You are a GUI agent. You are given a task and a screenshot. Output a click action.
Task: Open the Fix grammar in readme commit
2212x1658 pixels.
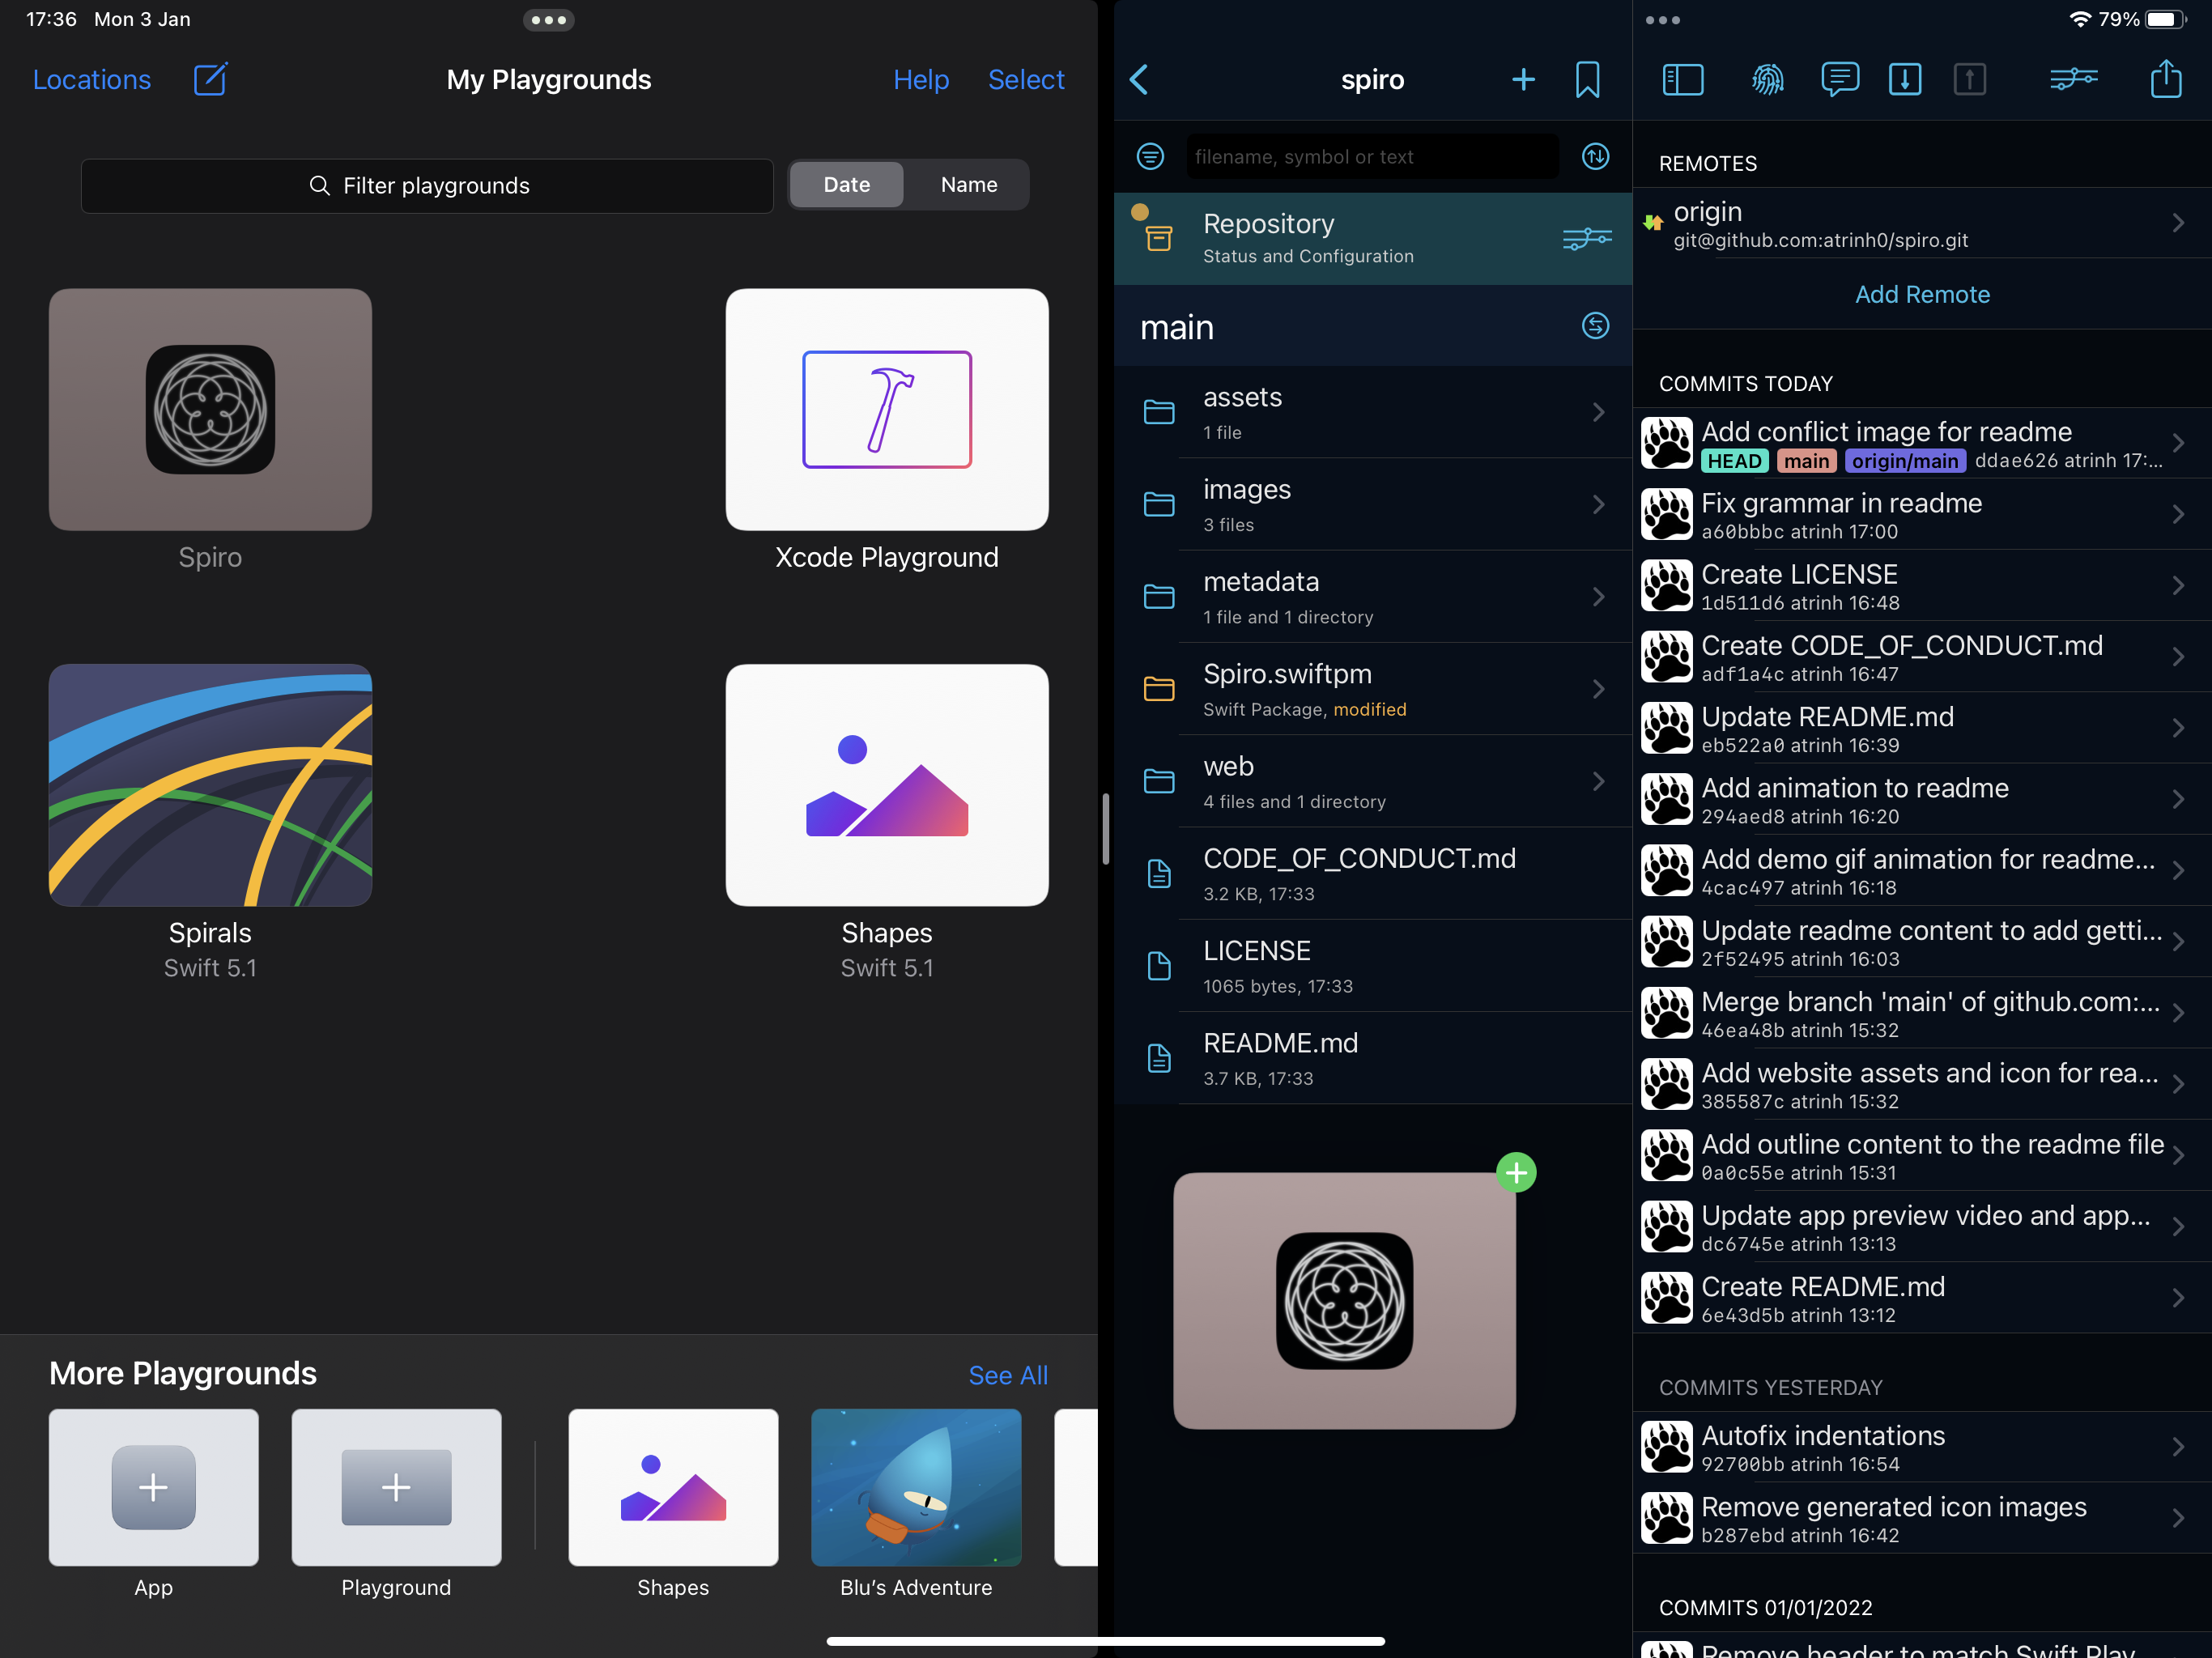[x=1920, y=515]
